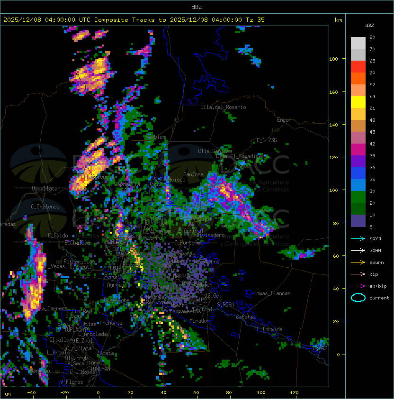The image size is (394, 399).
Task: Click the 'eb+bip' legend label text
Action: (378, 286)
